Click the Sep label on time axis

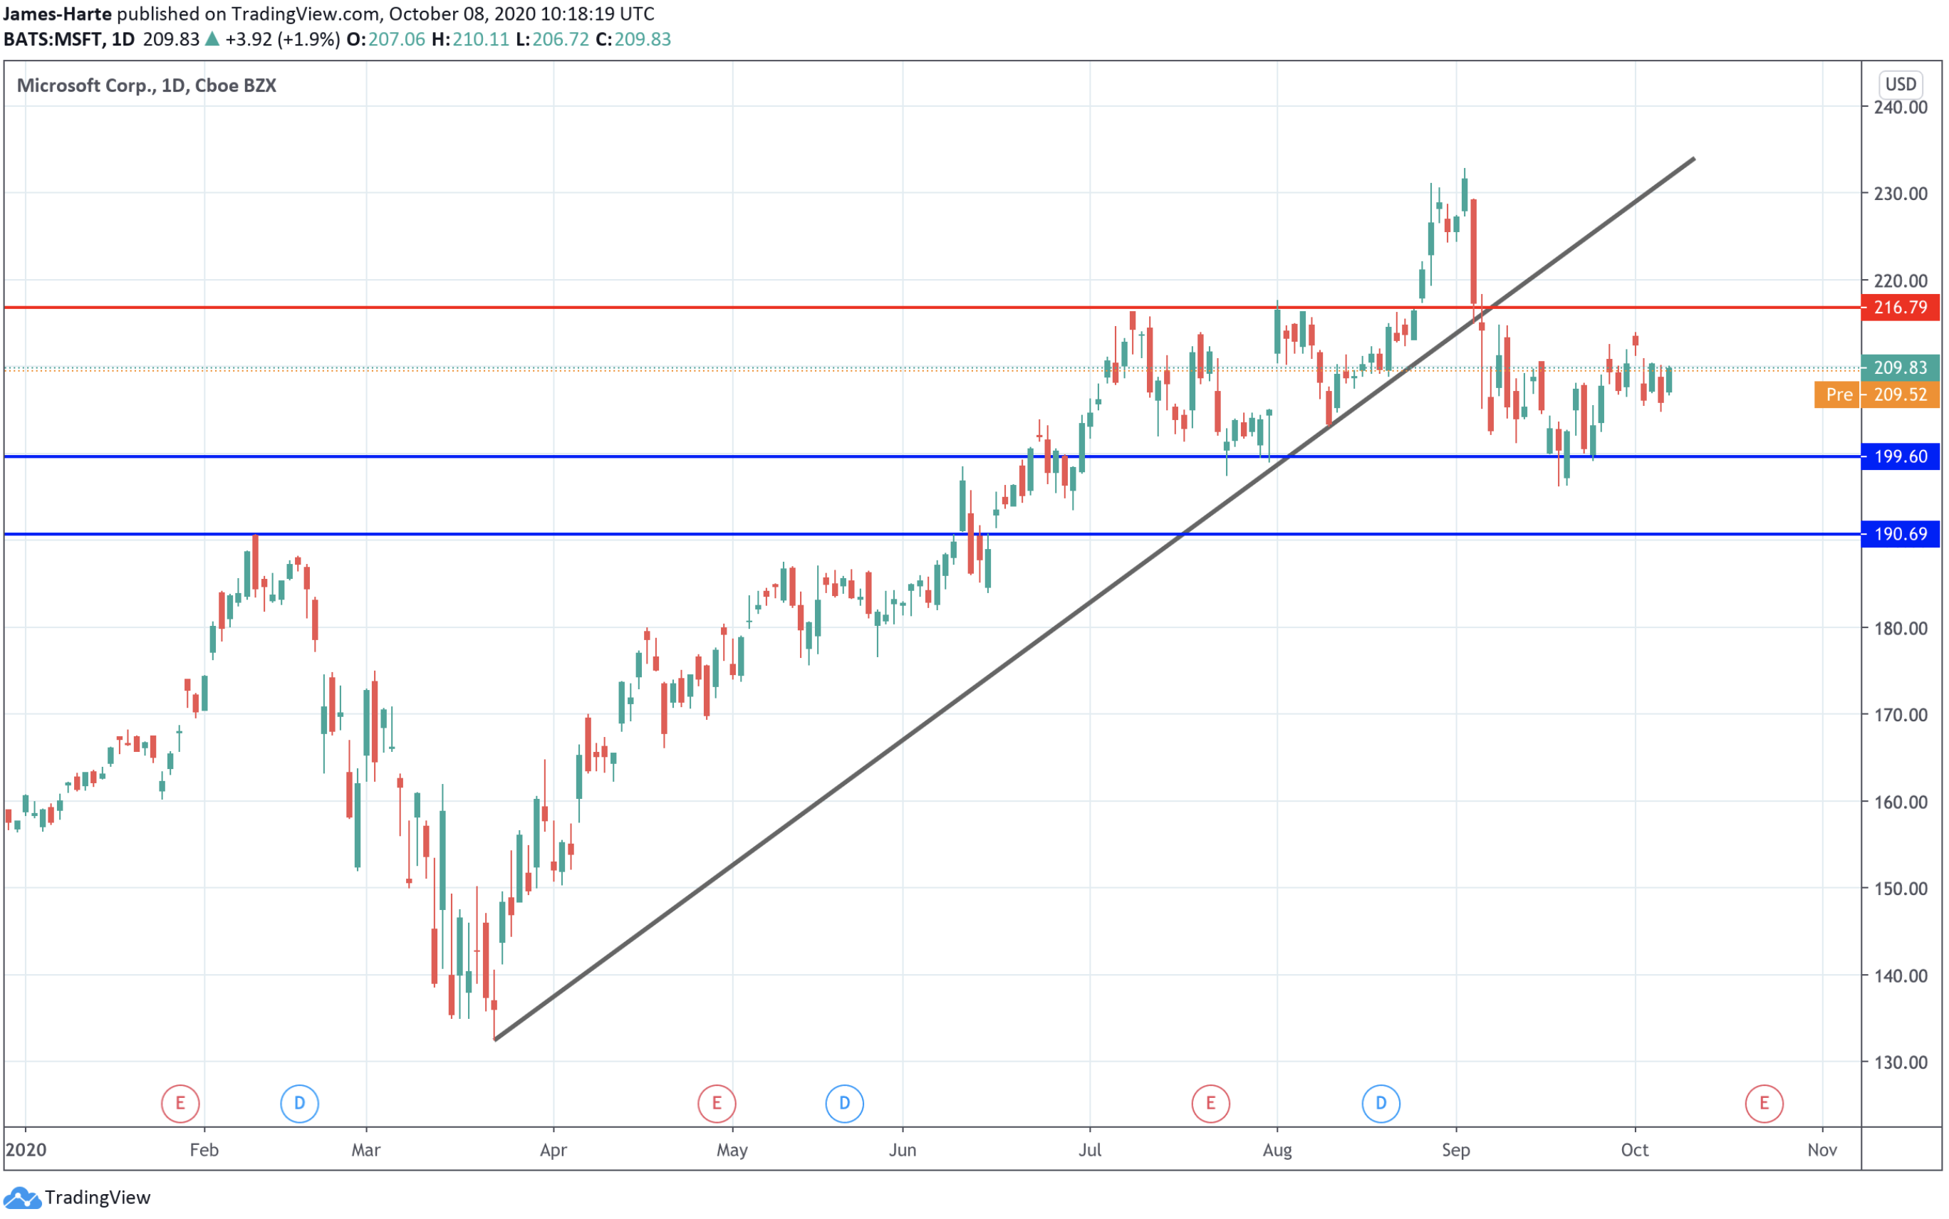tap(1455, 1150)
